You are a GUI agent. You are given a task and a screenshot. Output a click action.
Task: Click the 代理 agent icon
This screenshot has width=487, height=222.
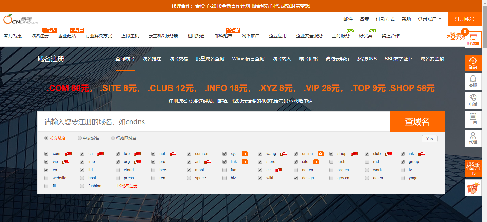coord(473,138)
